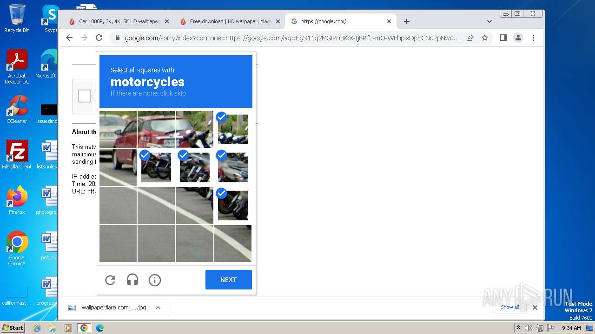Open listsunles Word document on desktop
This screenshot has width=595, height=334.
click(x=46, y=155)
